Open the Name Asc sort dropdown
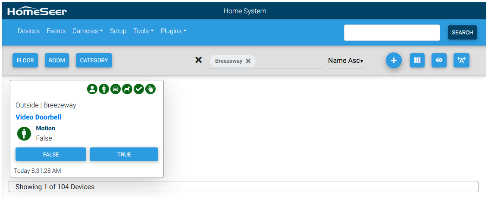488x199 pixels. click(x=345, y=61)
